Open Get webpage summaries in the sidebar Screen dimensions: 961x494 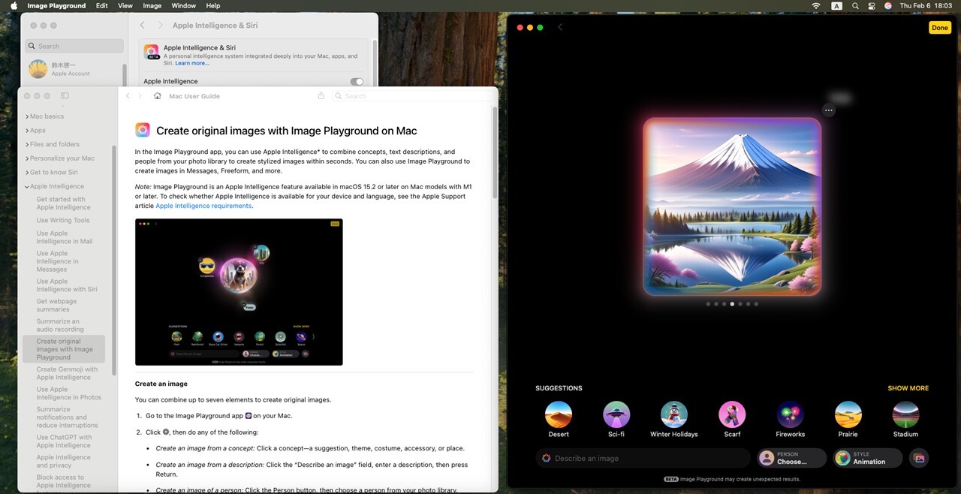pos(57,306)
